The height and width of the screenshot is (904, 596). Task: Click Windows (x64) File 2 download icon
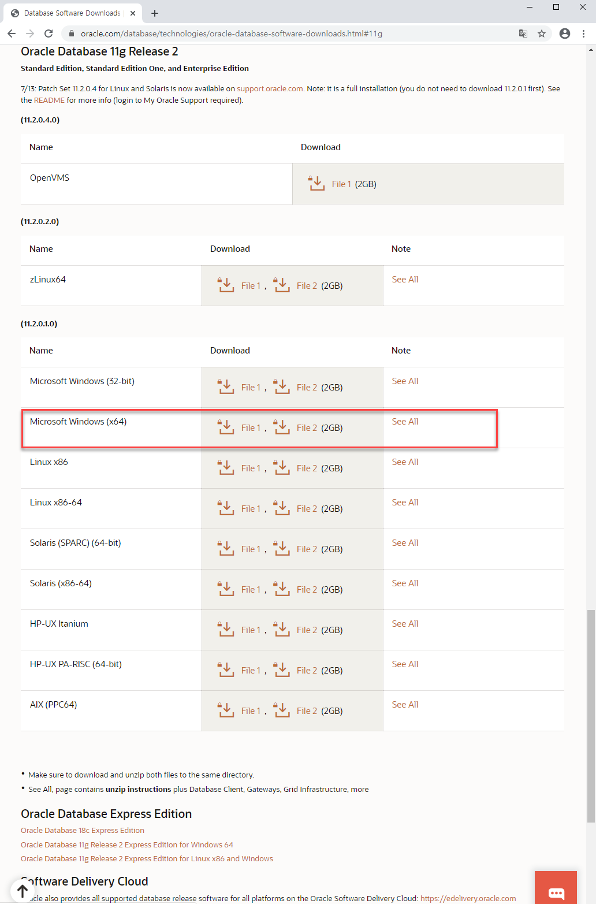(x=281, y=427)
